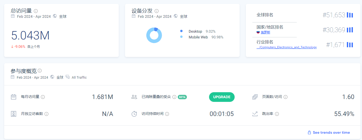Screen dimensions: 362x140
Task: Click Mobile Web 90.98% legend label
Action: click(x=206, y=37)
